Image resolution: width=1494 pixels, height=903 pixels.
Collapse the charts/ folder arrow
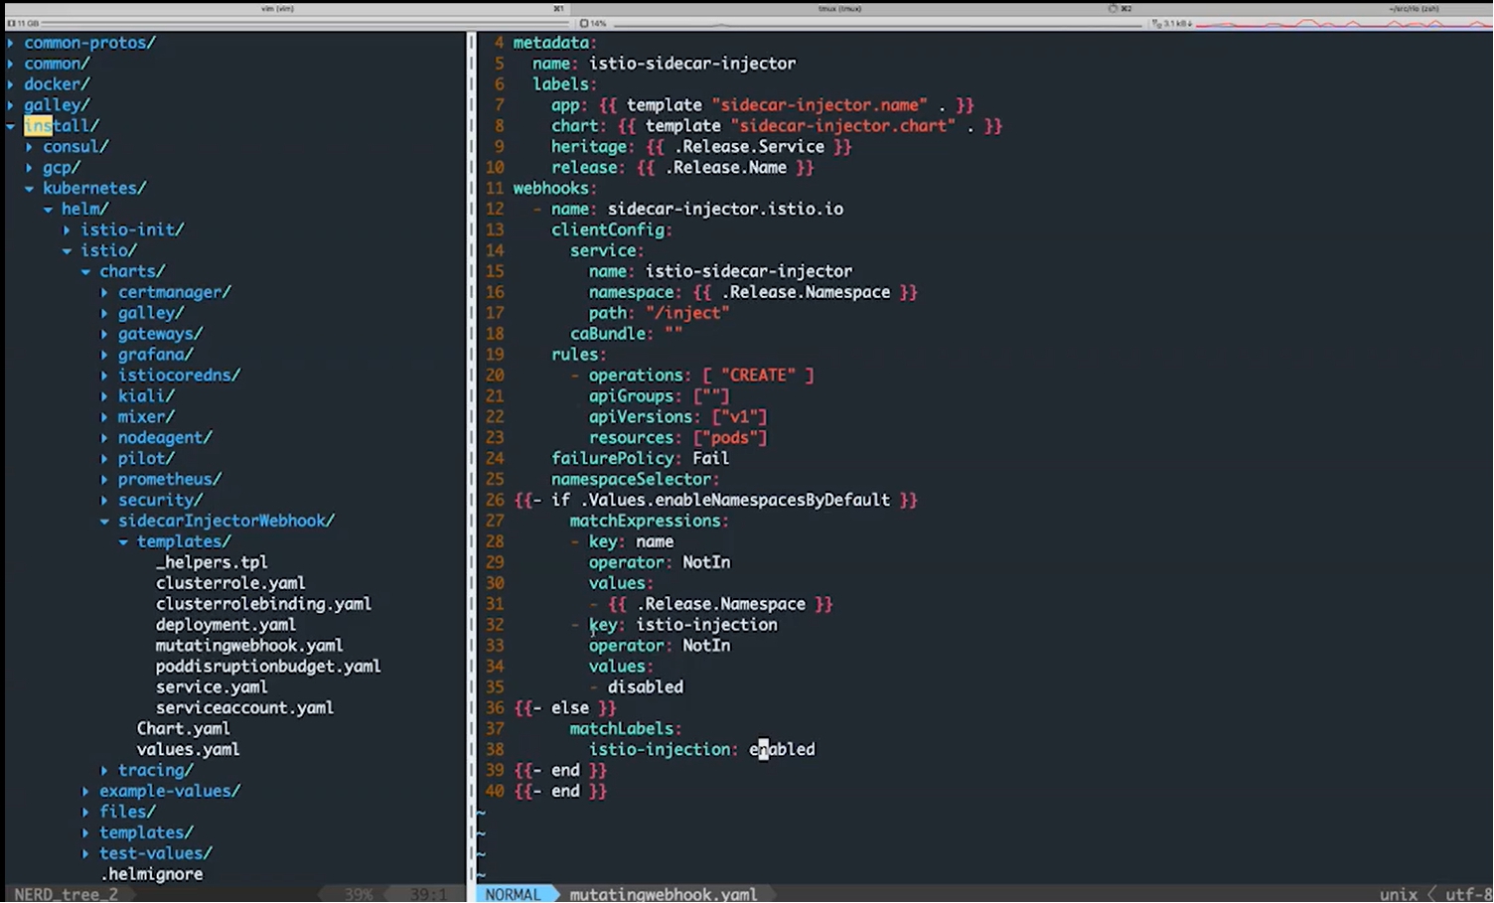pyautogui.click(x=86, y=272)
